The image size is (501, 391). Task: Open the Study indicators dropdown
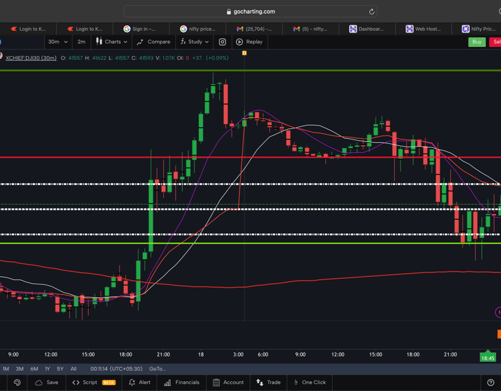pos(194,42)
